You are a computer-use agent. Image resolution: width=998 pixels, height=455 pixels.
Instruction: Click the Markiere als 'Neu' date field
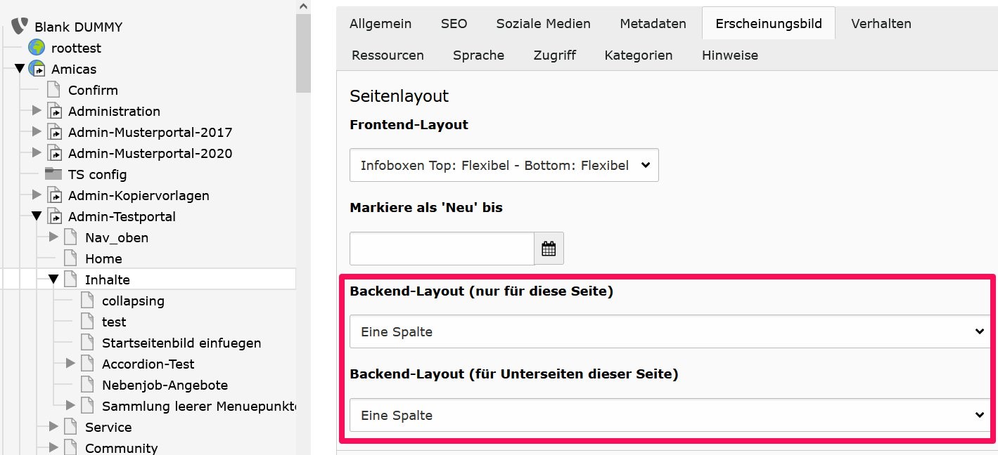click(442, 249)
